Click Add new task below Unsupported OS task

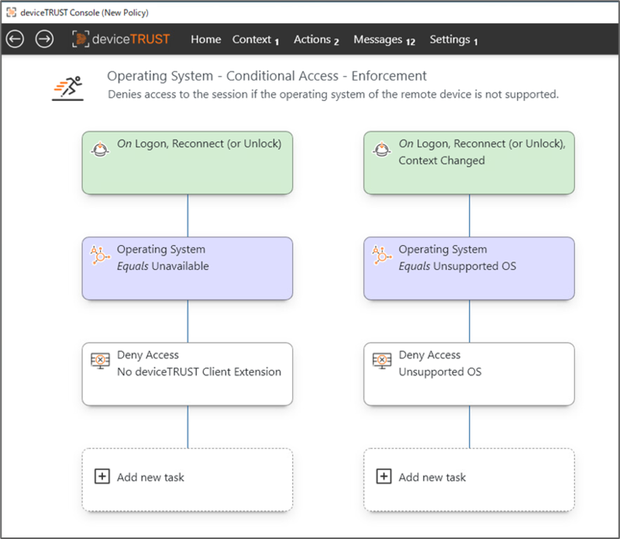coord(469,479)
